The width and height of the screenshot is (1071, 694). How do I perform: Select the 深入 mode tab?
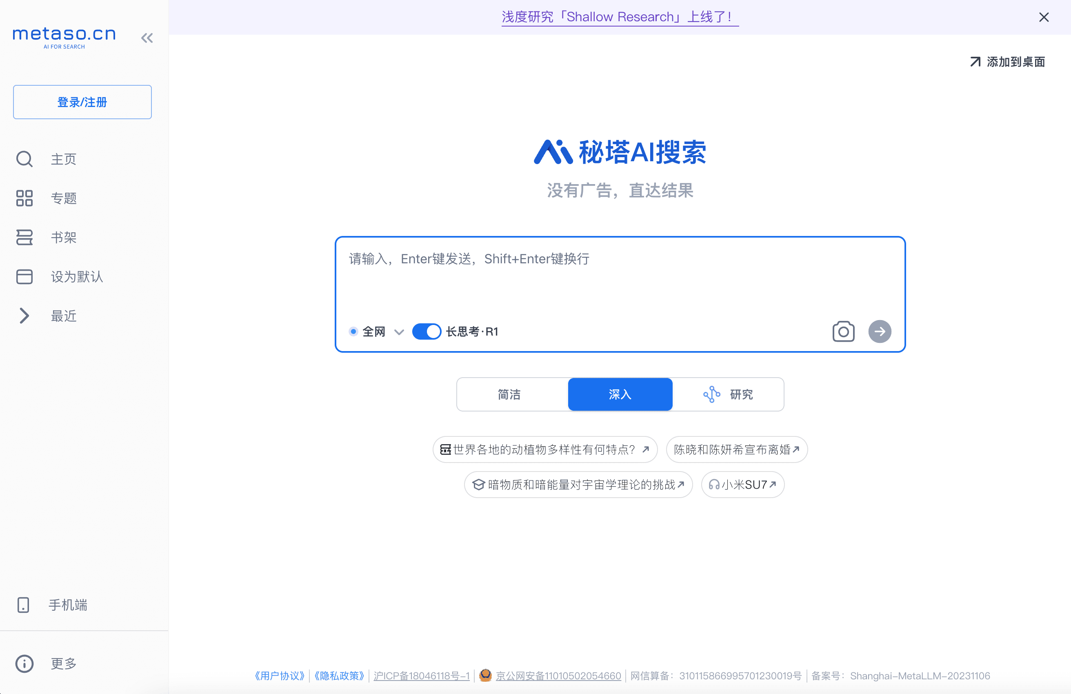pos(620,394)
